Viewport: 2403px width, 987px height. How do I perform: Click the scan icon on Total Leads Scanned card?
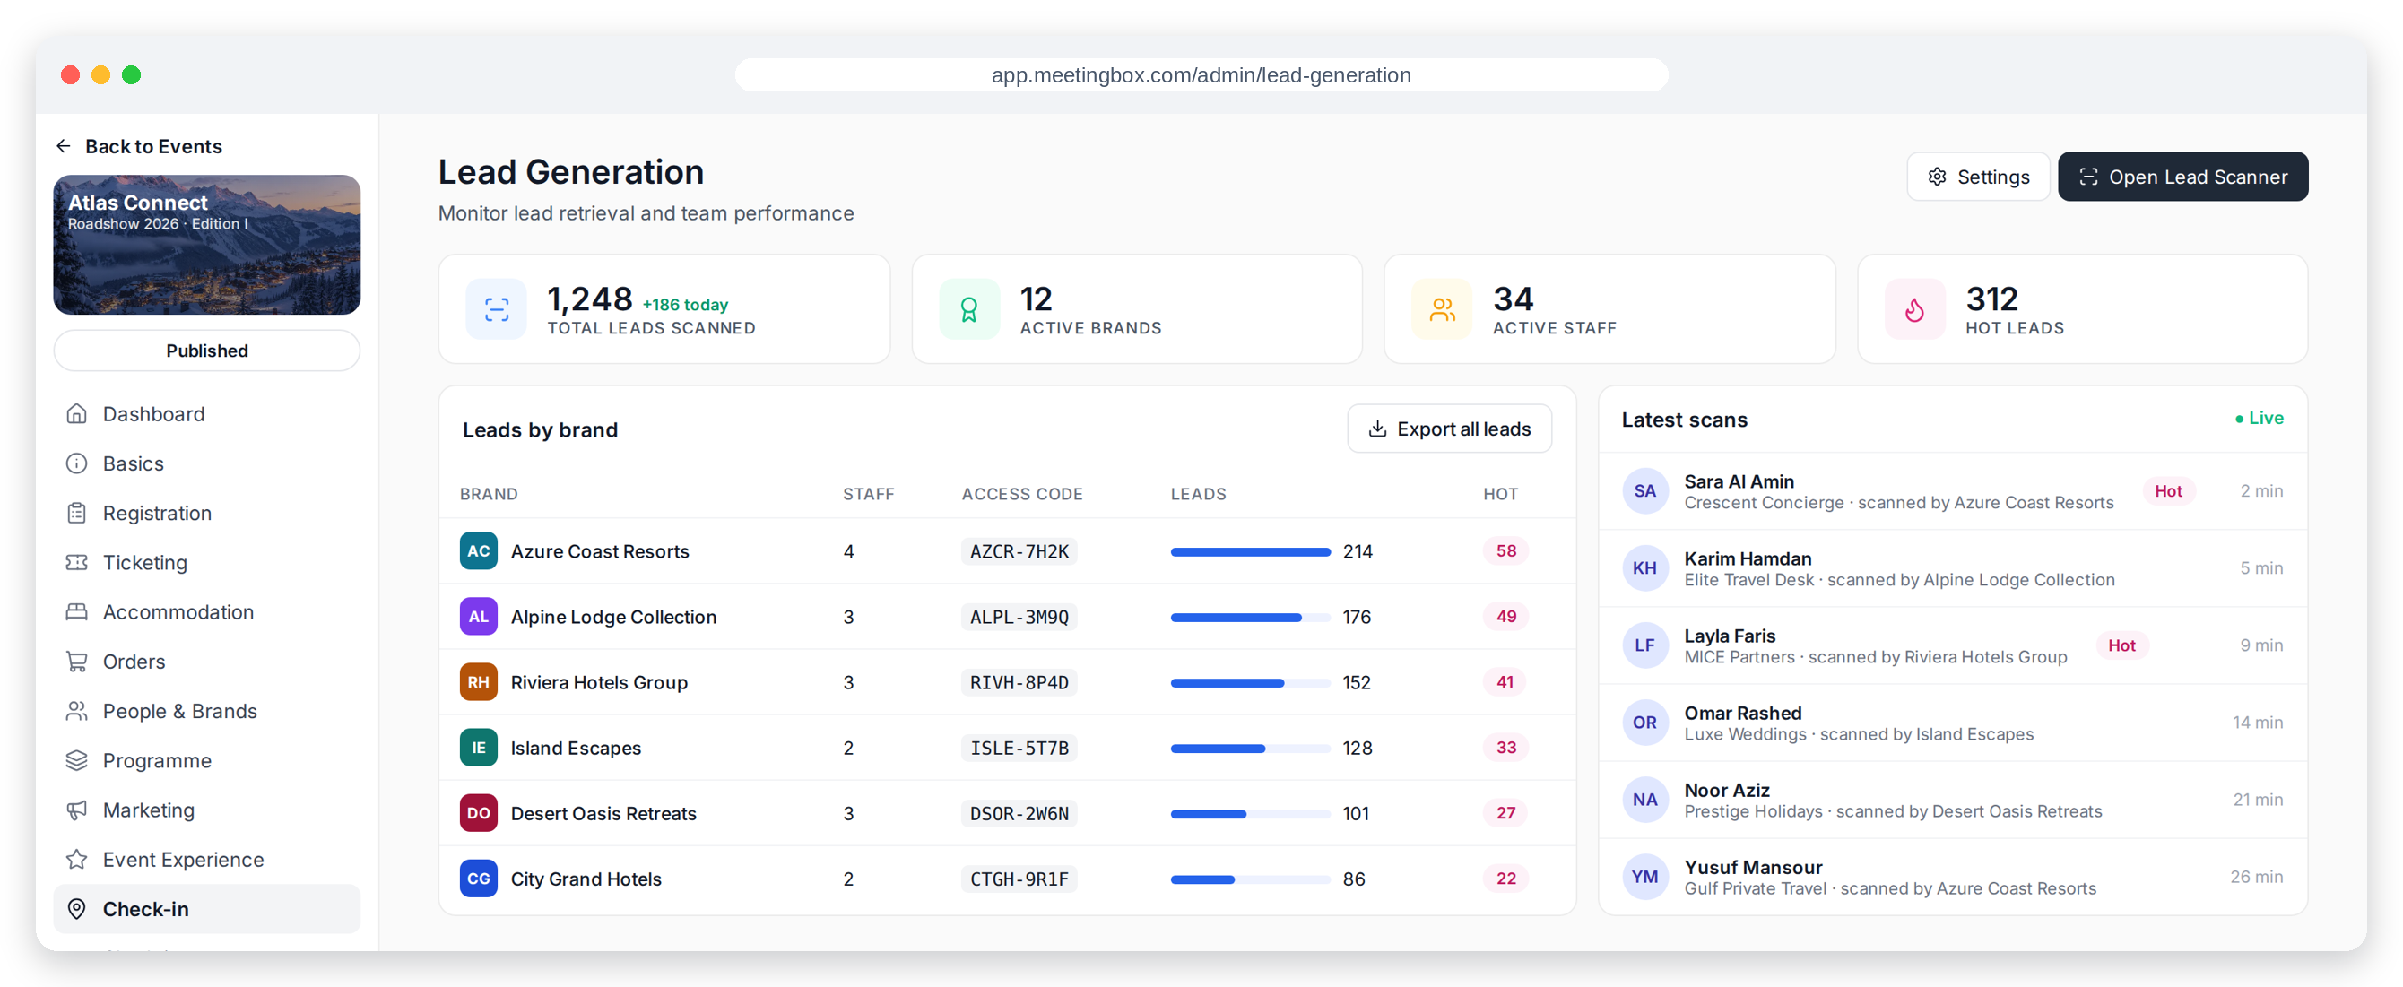496,308
